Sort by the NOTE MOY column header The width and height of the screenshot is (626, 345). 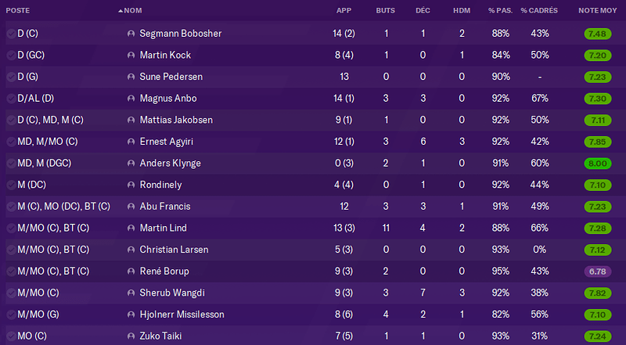[598, 11]
